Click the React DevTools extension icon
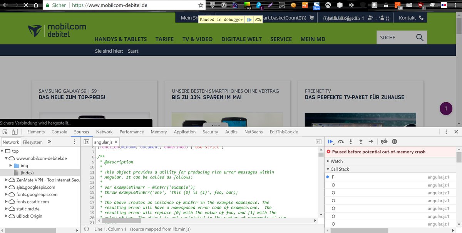The height and width of the screenshot is (233, 462). [351, 5]
